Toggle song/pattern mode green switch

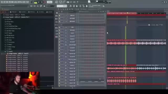tap(36, 2)
